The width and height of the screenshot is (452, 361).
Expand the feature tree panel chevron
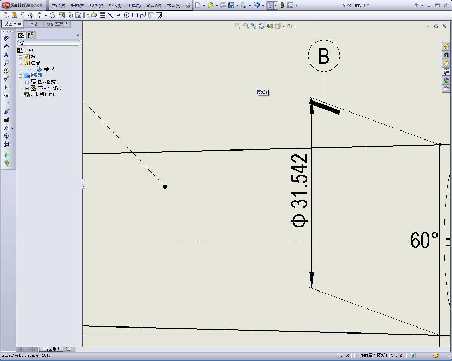[x=78, y=35]
